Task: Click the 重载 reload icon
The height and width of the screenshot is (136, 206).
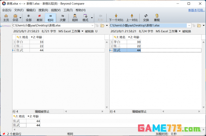Action: (157, 18)
